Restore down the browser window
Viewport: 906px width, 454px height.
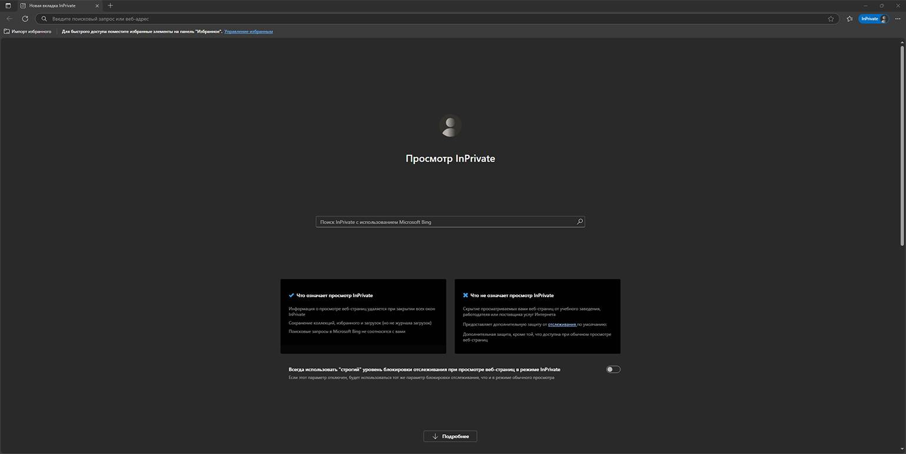[881, 6]
